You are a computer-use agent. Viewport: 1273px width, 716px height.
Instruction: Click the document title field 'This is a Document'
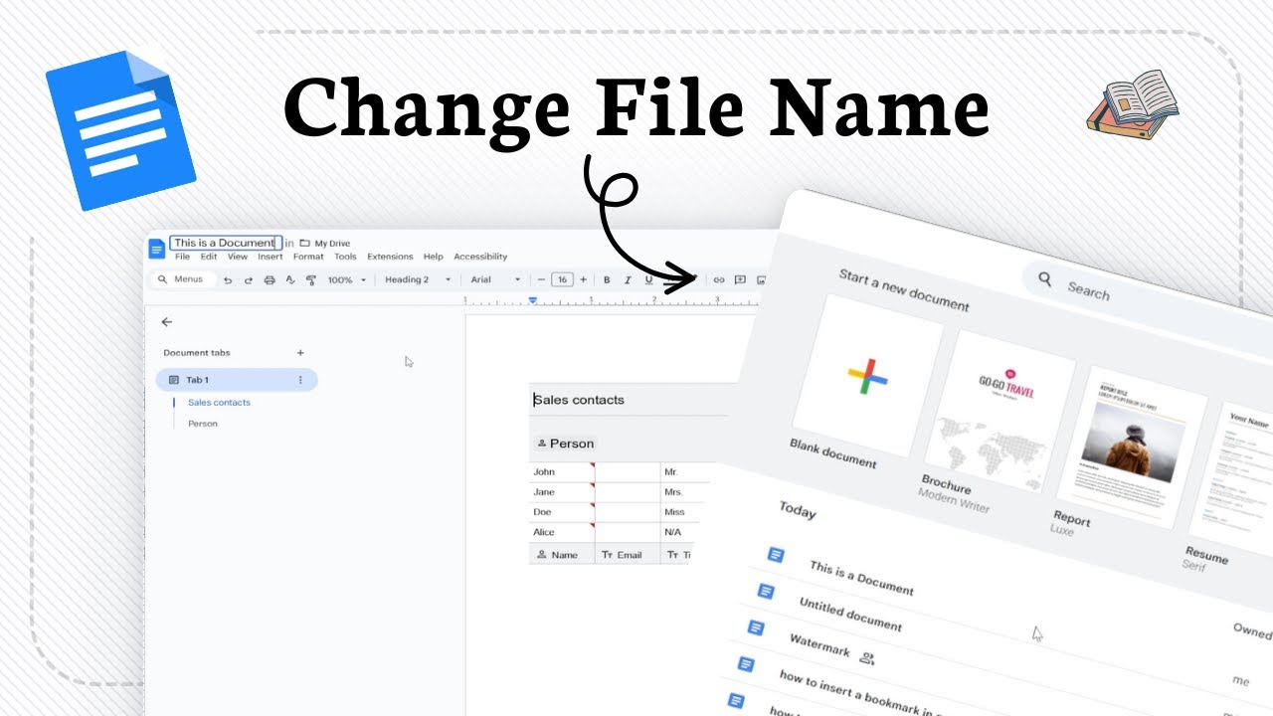pos(226,243)
